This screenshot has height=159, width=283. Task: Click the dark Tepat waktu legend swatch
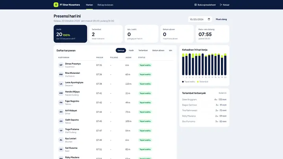[x=183, y=82]
